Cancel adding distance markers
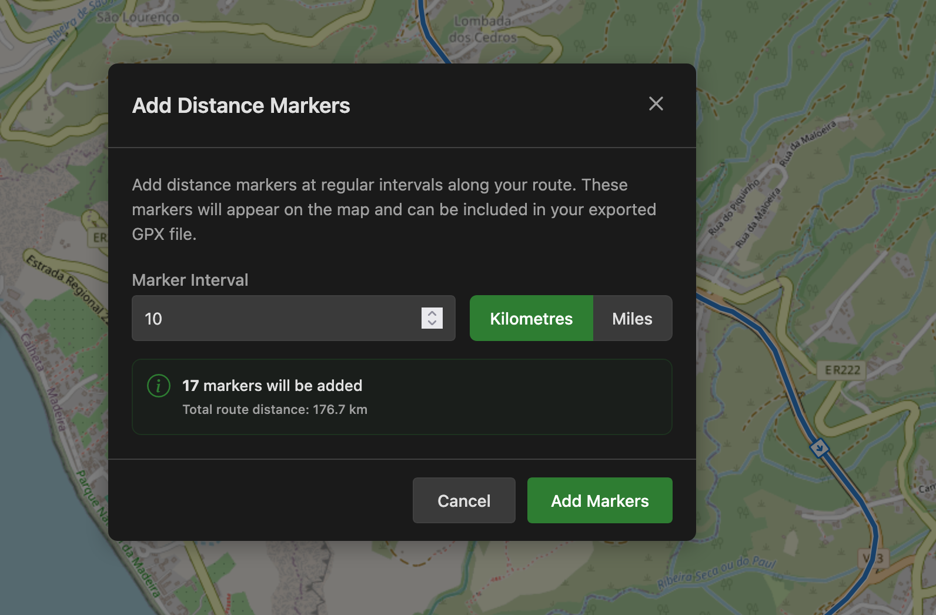 click(464, 500)
